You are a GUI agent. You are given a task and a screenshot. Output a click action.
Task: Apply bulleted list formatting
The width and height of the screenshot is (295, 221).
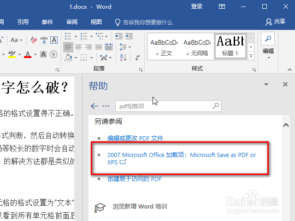[68, 36]
